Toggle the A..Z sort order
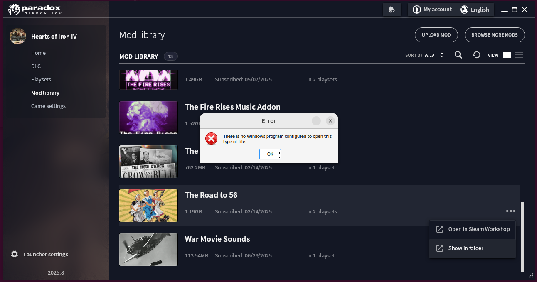 pos(434,55)
